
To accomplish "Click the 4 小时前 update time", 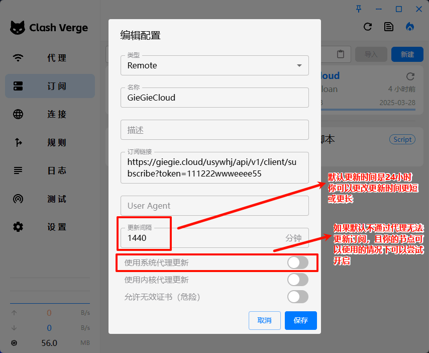I will tap(402, 89).
